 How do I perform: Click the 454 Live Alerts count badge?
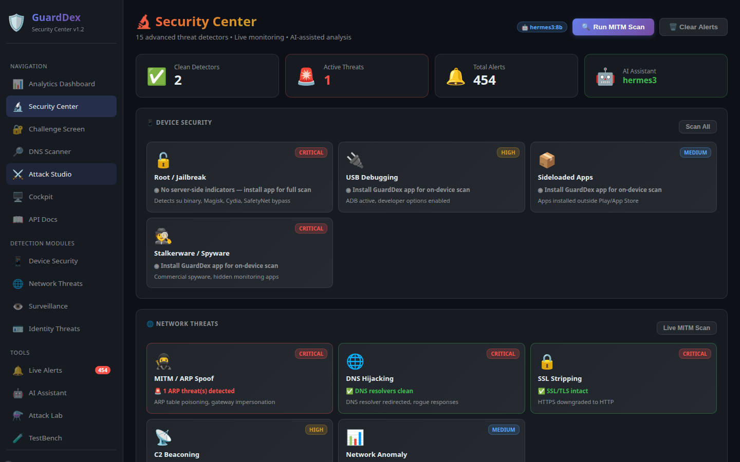[x=103, y=371]
